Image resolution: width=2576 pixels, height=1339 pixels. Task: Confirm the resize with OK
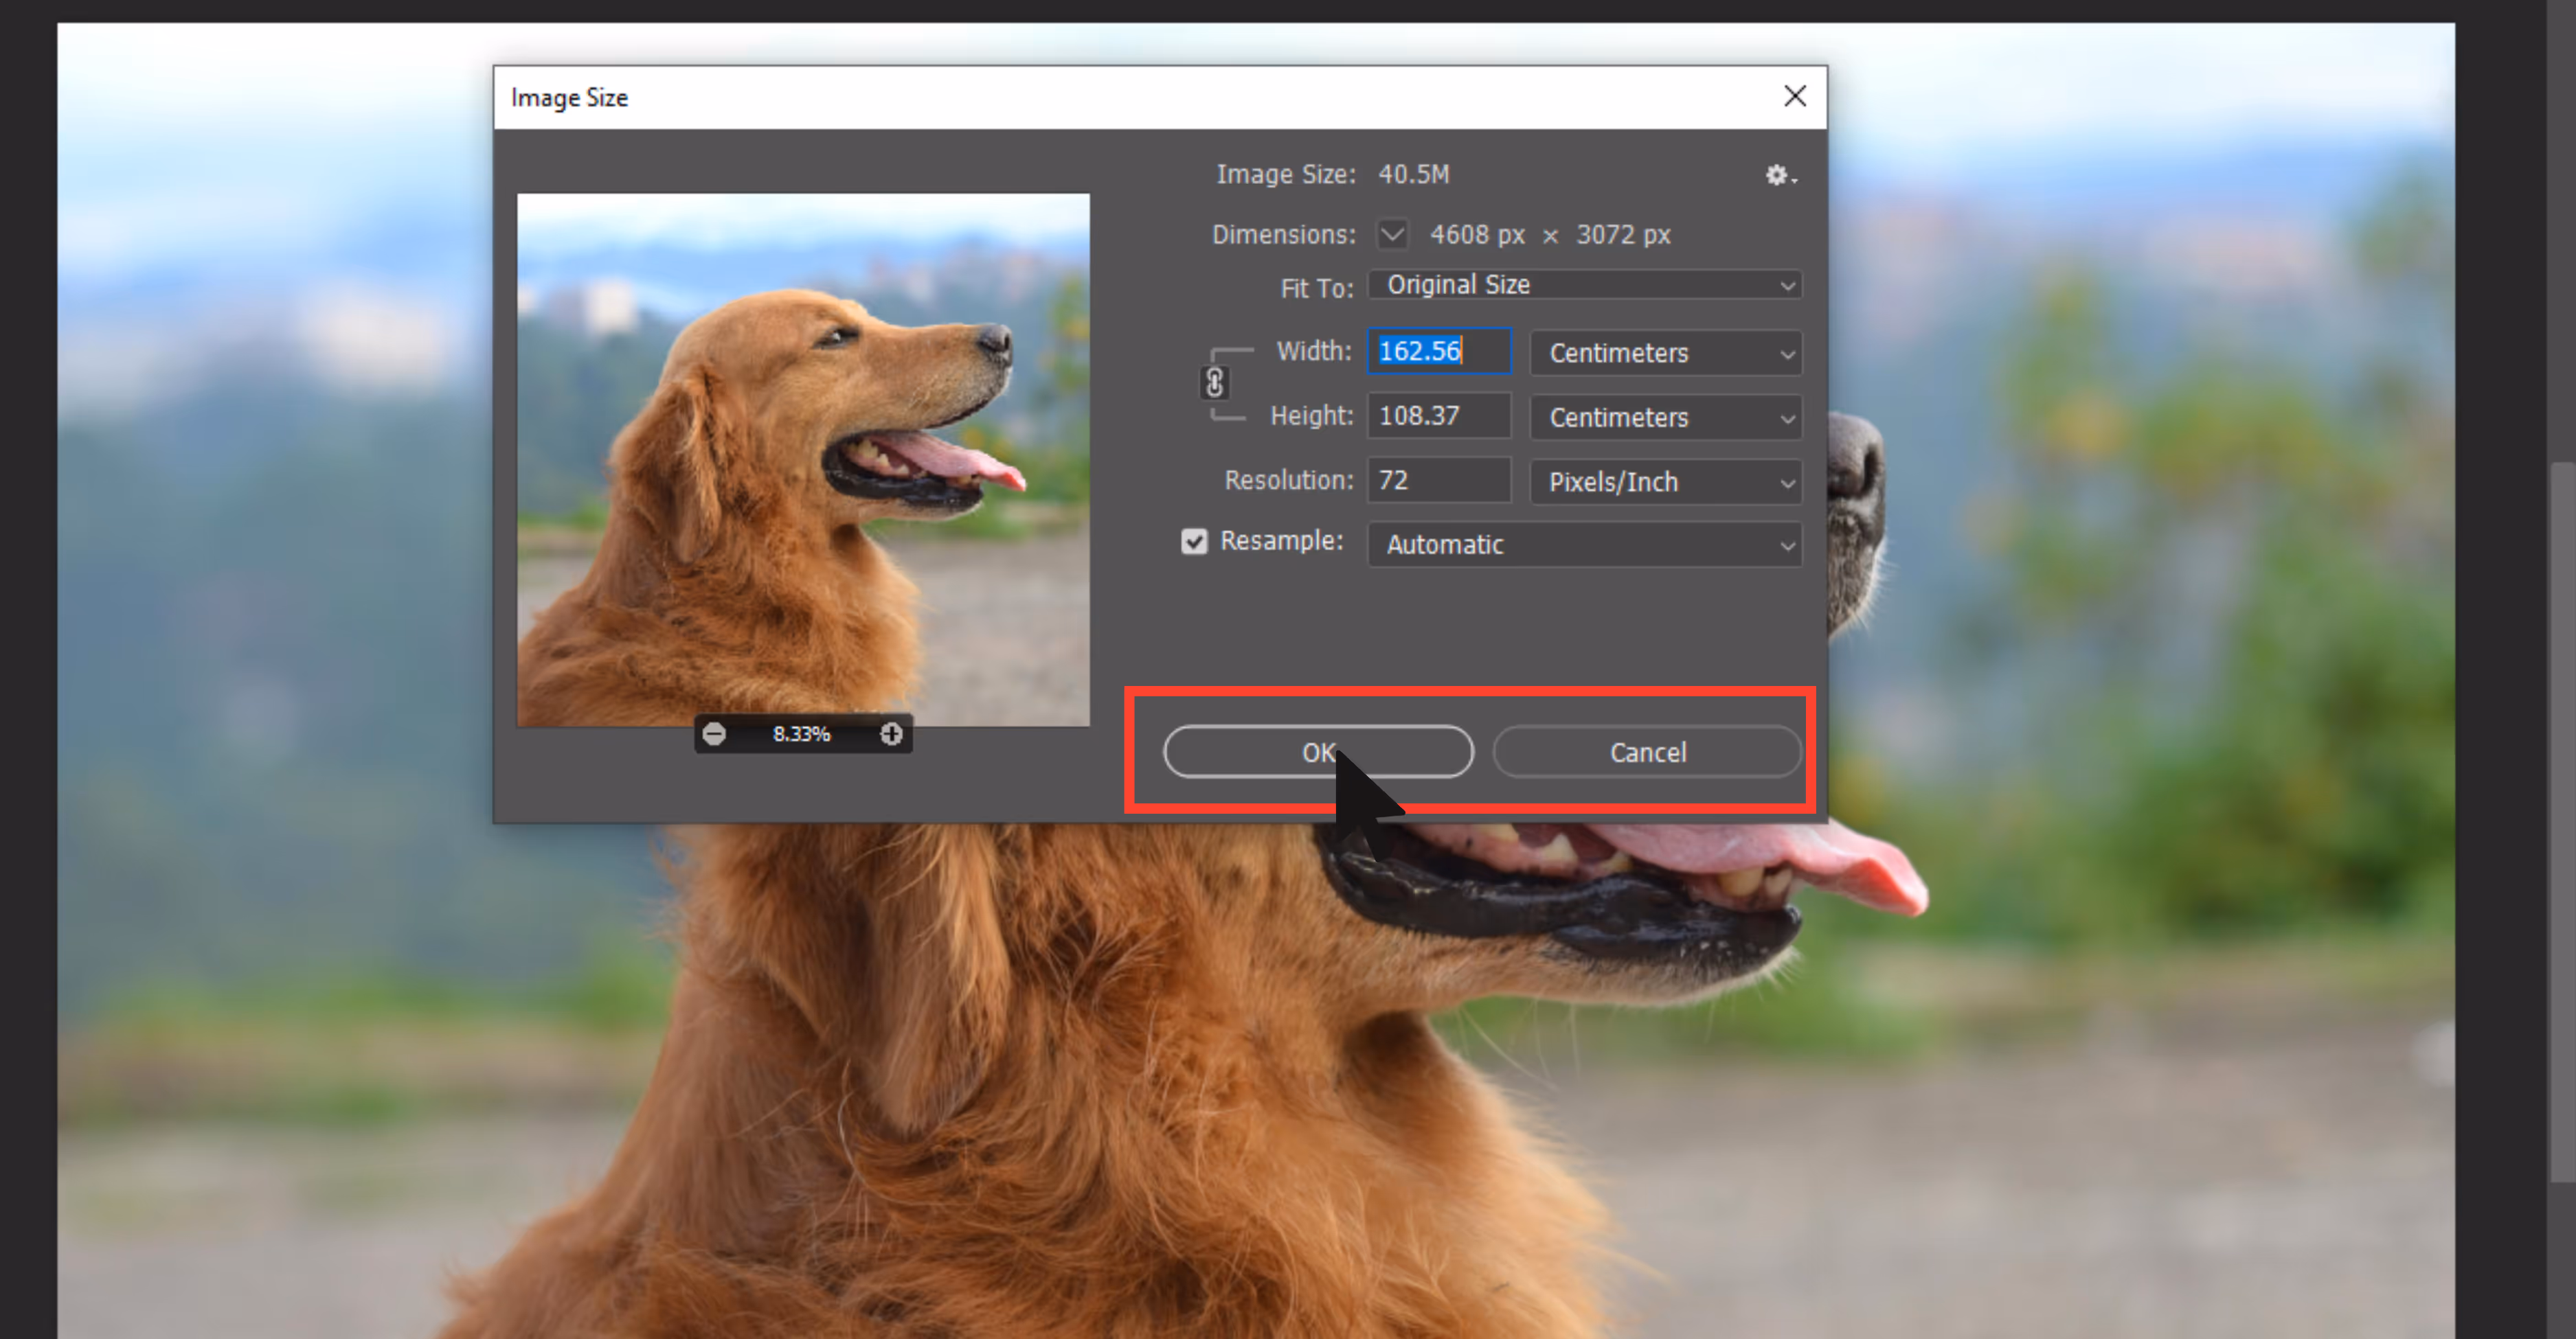tap(1318, 751)
